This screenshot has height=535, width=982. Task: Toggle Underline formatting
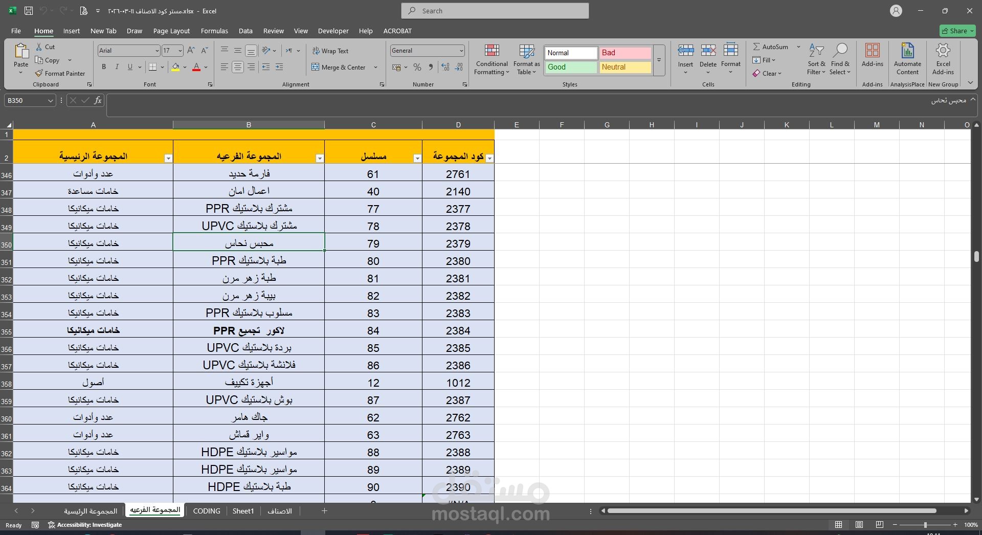[x=130, y=67]
